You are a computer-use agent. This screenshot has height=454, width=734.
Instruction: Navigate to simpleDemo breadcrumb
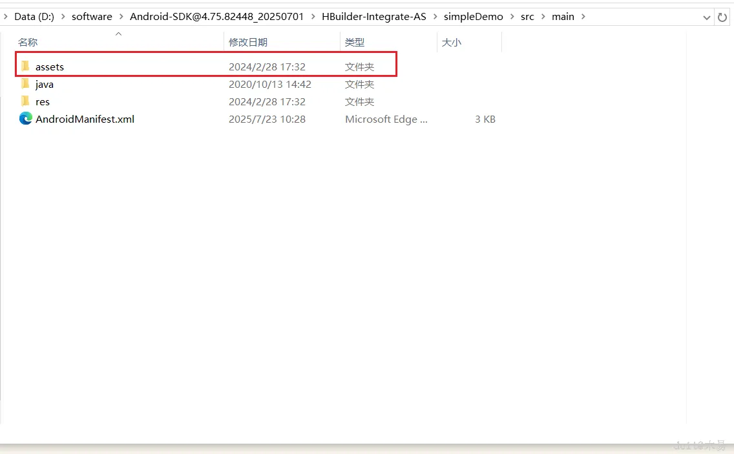(x=473, y=17)
